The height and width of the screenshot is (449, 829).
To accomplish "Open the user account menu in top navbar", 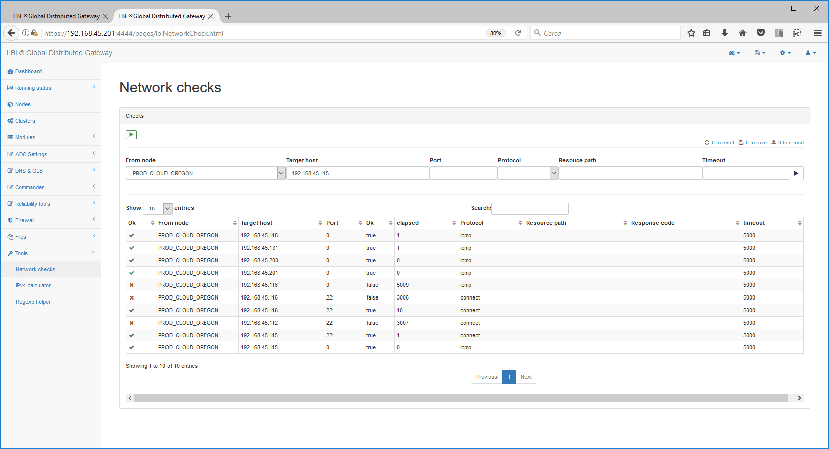I will click(811, 53).
